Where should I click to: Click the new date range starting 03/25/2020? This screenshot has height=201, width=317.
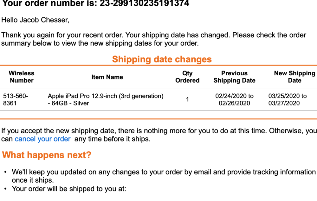pos(288,99)
